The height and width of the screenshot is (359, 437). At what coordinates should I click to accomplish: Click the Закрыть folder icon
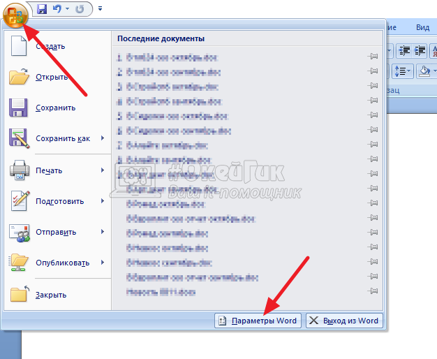pyautogui.click(x=20, y=294)
